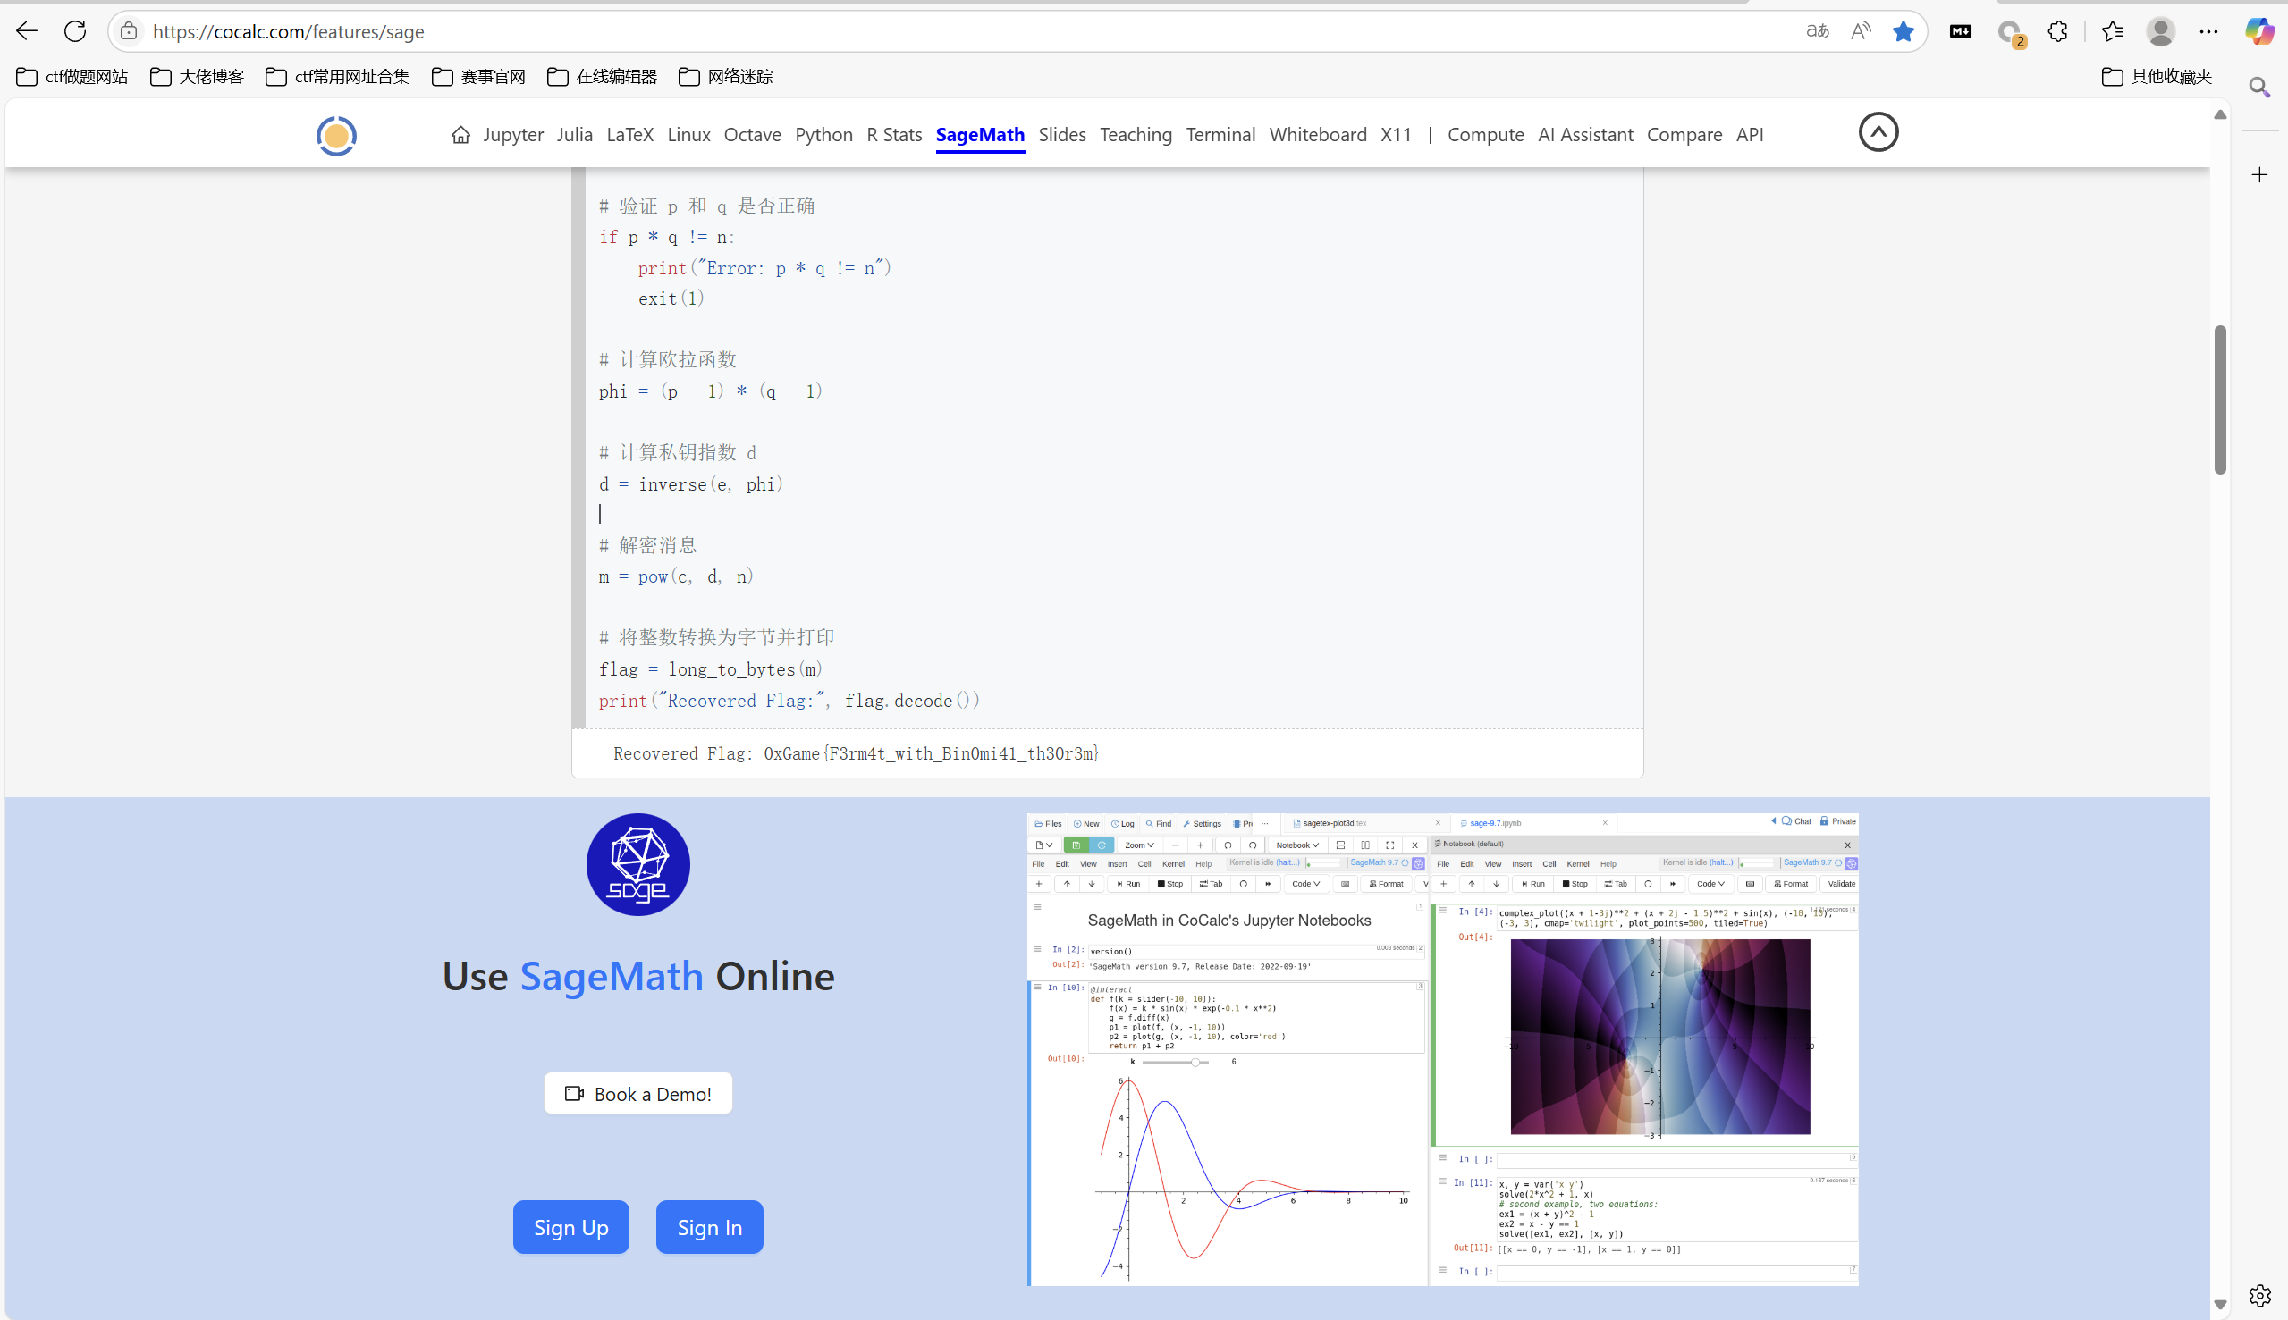2288x1320 pixels.
Task: Open the Python features page
Action: click(823, 134)
